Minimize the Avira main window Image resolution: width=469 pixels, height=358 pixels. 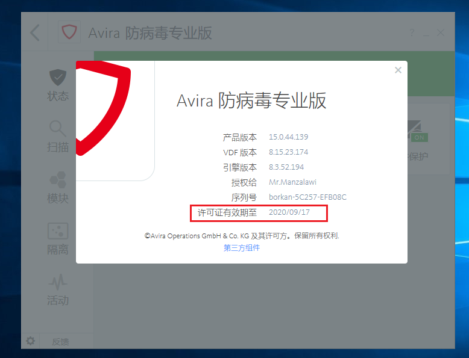click(426, 35)
